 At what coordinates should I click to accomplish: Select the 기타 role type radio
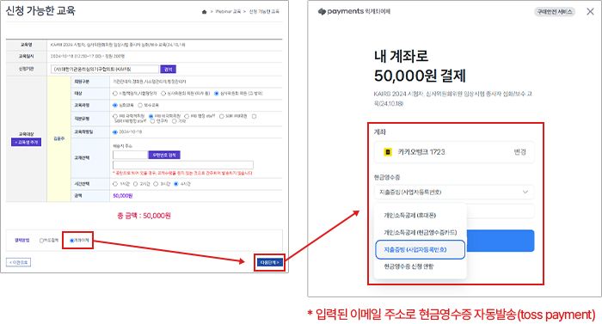tap(174, 121)
